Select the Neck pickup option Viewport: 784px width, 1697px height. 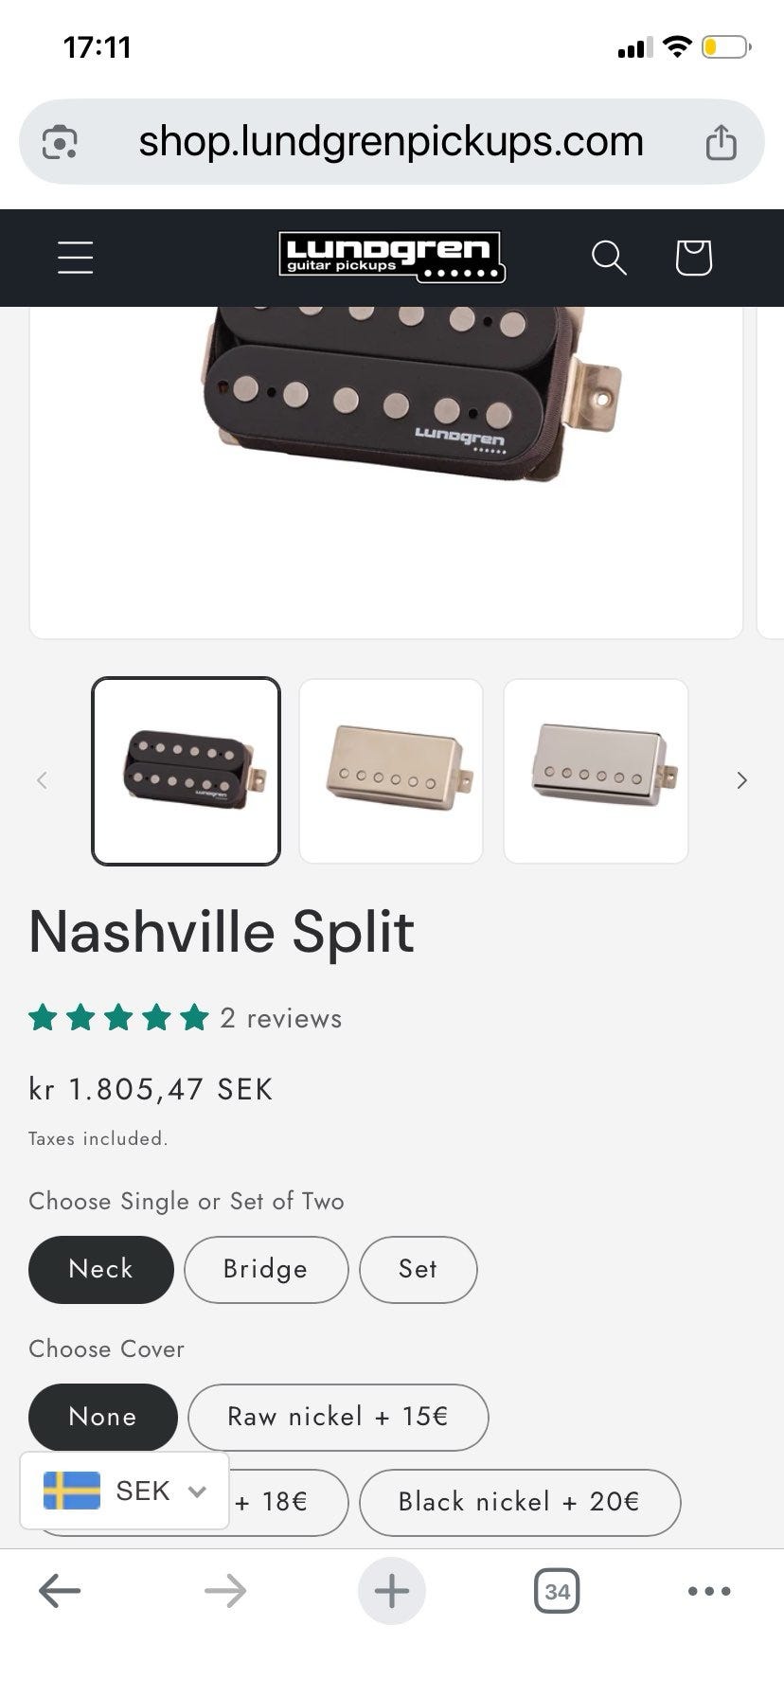point(101,1269)
